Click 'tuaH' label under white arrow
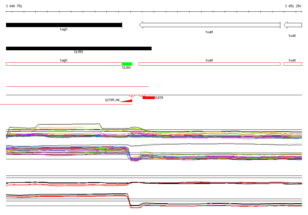This screenshot has height=215, width=308. pyautogui.click(x=209, y=32)
